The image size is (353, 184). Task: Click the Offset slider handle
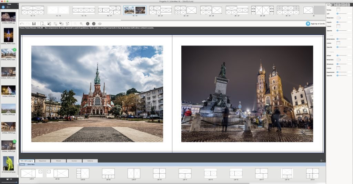(x=337, y=55)
